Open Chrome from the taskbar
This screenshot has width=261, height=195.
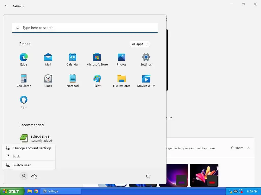click(36, 191)
